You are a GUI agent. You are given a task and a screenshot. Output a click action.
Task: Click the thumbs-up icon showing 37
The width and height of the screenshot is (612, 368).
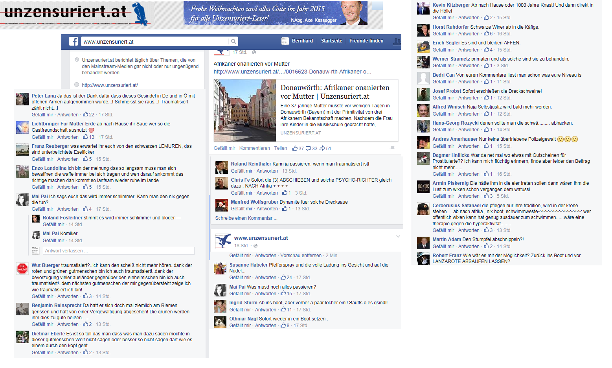point(295,148)
